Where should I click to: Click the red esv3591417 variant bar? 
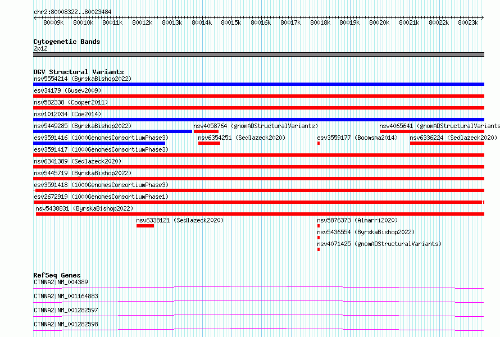pyautogui.click(x=258, y=155)
